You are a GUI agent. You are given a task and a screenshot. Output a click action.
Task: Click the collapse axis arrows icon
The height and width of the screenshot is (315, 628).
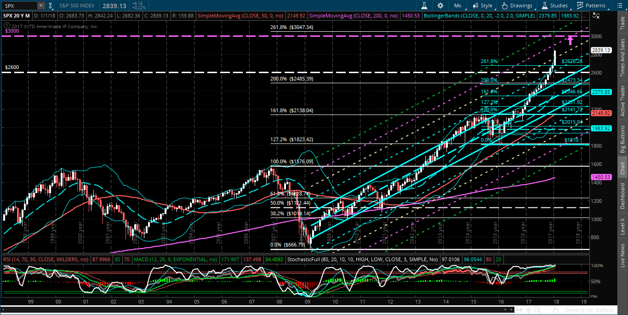click(595, 15)
